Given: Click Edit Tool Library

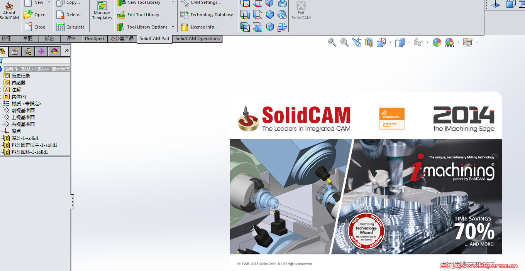Looking at the screenshot, I should (138, 15).
